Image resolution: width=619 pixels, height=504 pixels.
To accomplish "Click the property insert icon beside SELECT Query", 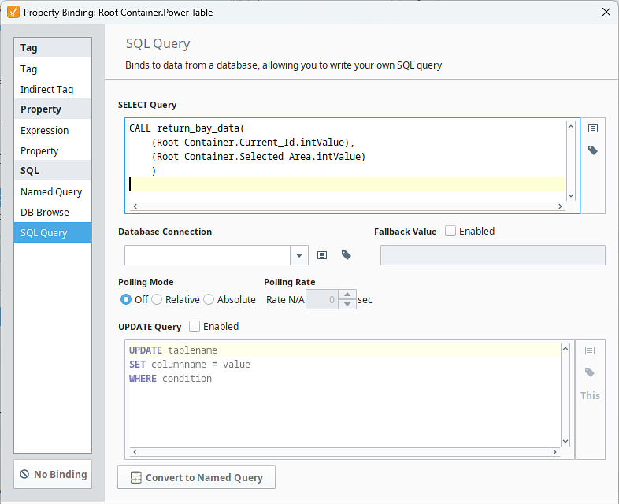I will point(593,128).
